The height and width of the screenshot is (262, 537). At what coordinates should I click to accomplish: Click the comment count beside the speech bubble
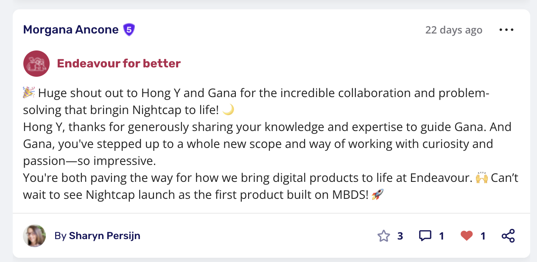tap(442, 236)
